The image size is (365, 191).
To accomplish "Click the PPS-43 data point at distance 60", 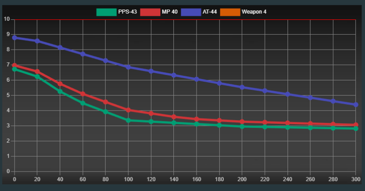I will (83, 103).
